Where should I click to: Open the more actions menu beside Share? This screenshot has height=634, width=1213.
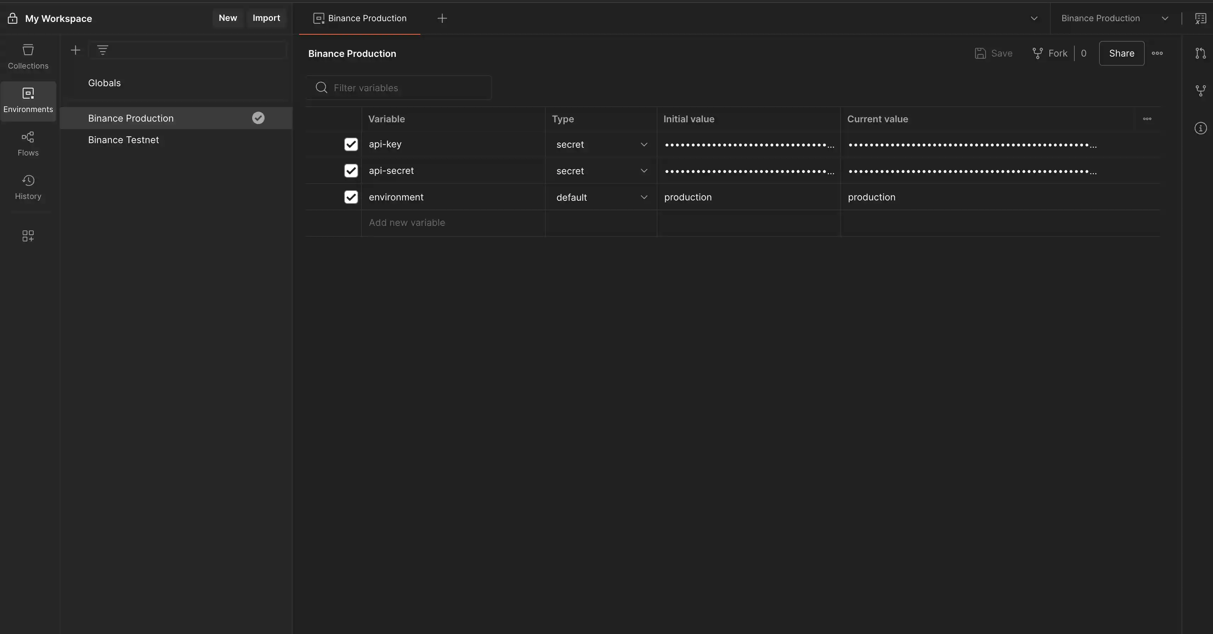pos(1157,53)
